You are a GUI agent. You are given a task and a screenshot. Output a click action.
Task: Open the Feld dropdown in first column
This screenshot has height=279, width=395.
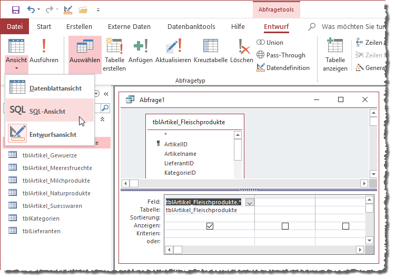coord(250,203)
